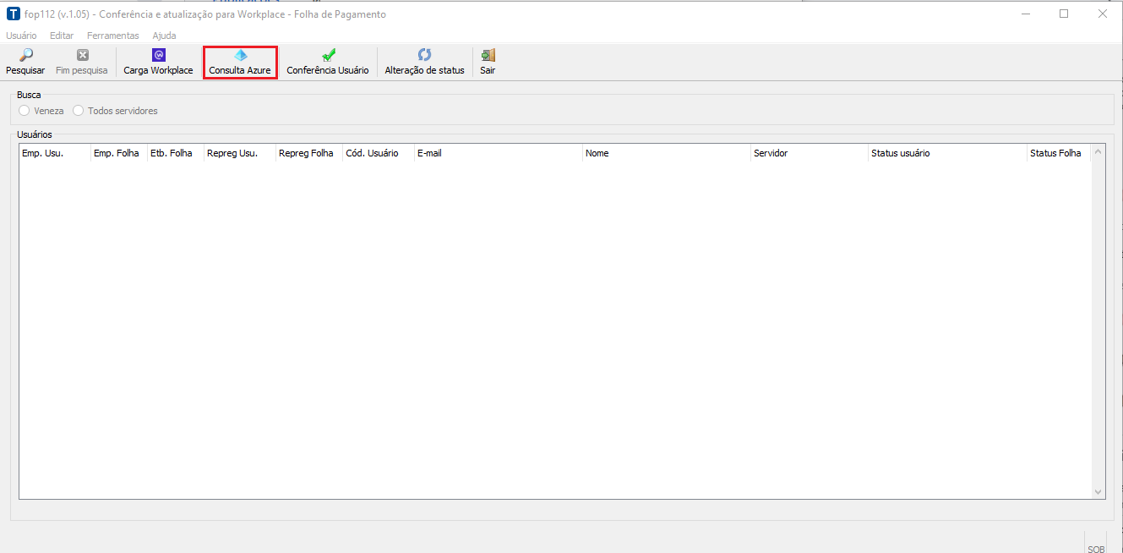
Task: Click the Servidor column header
Action: pos(809,153)
